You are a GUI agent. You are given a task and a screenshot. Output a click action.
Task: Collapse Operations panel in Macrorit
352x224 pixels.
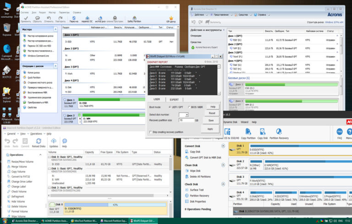(40, 155)
